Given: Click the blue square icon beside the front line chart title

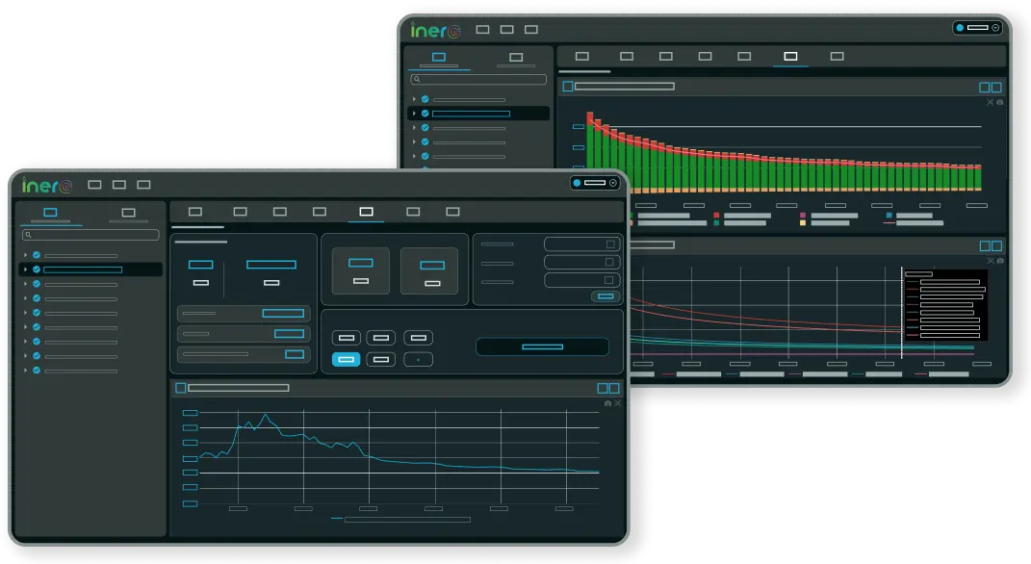Looking at the screenshot, I should 180,388.
